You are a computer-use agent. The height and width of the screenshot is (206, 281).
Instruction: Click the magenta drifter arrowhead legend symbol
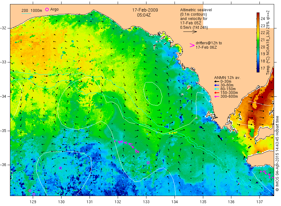[192, 45]
